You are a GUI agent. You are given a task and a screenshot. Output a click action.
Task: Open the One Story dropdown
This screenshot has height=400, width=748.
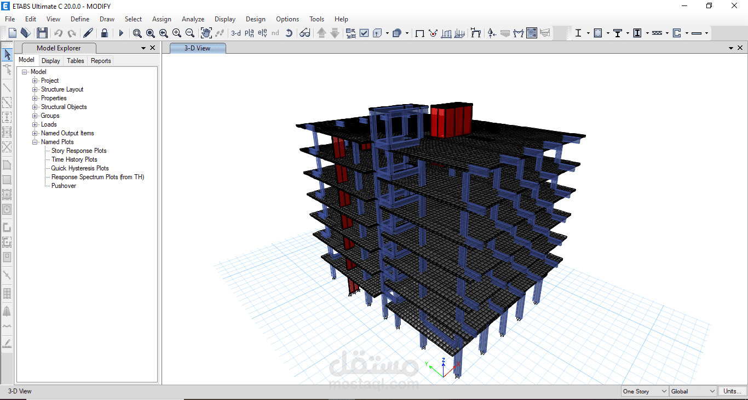click(x=645, y=391)
